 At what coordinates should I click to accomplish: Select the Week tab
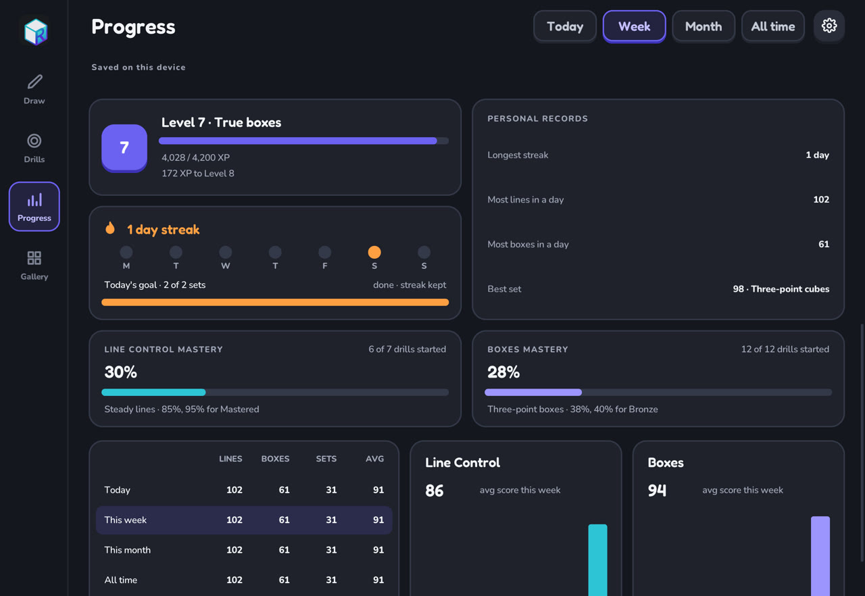tap(634, 26)
